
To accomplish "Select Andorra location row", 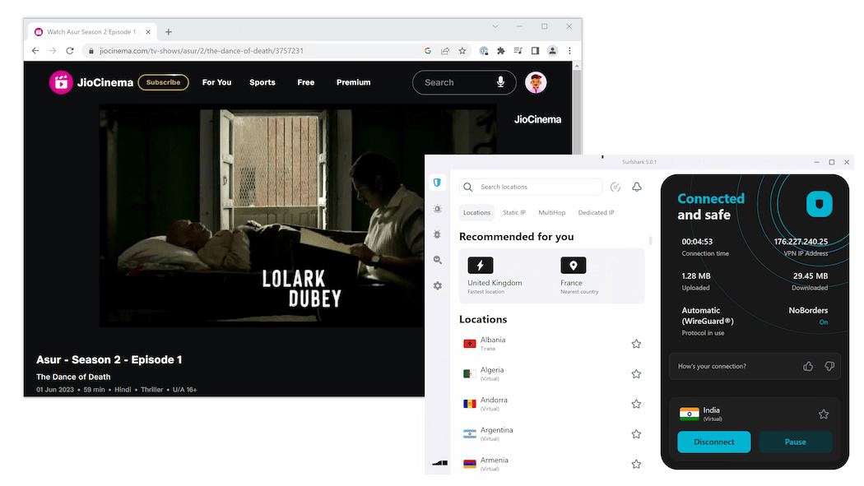I will point(551,404).
